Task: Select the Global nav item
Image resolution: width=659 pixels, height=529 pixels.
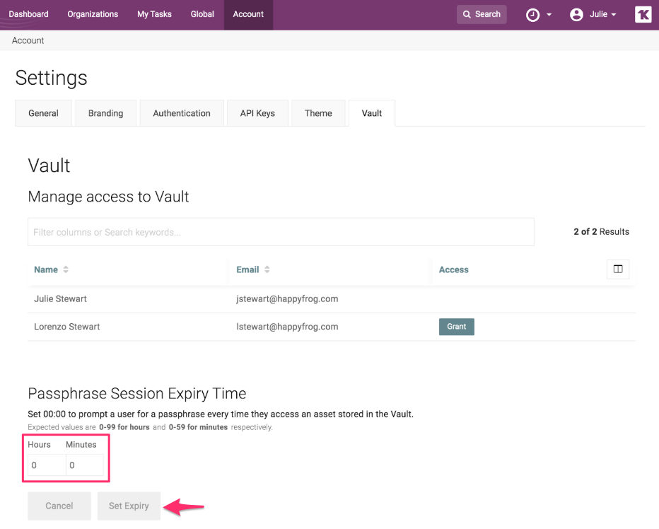Action: pyautogui.click(x=202, y=14)
